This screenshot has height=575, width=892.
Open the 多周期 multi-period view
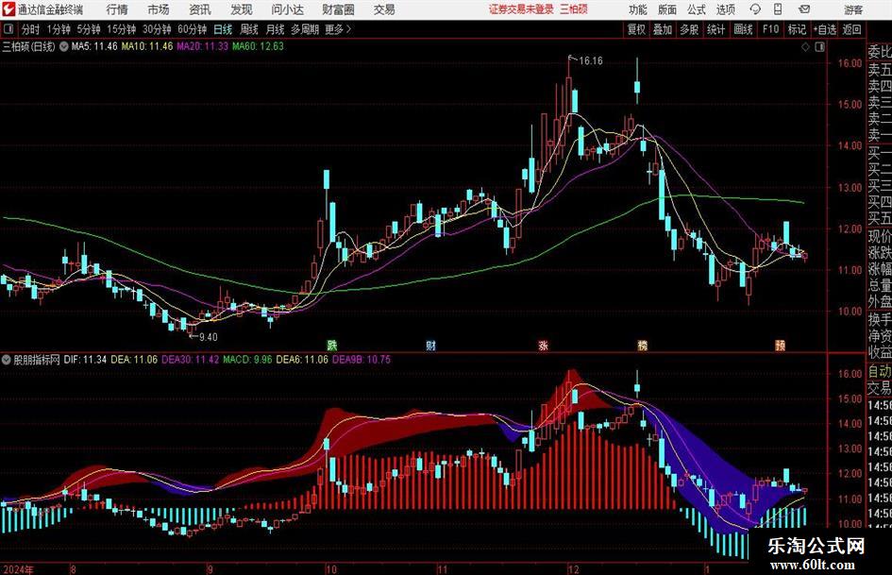(305, 29)
